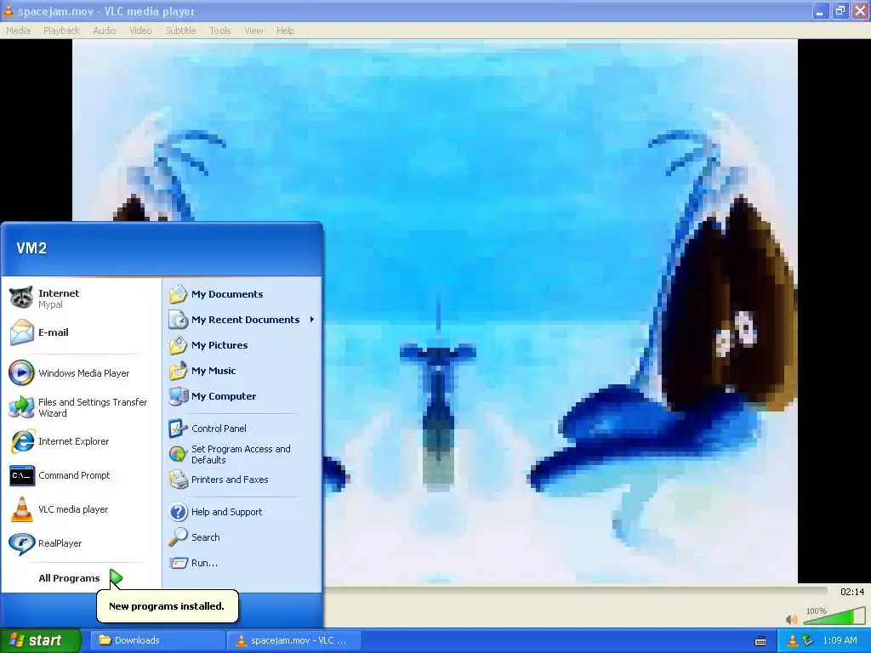Mute audio with VLC speaker icon
Image resolution: width=871 pixels, height=653 pixels.
[x=792, y=619]
